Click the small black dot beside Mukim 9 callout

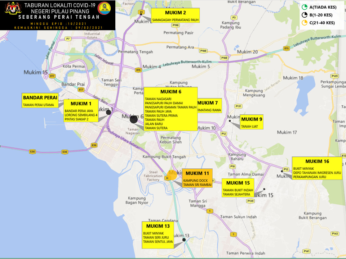tap(230, 121)
